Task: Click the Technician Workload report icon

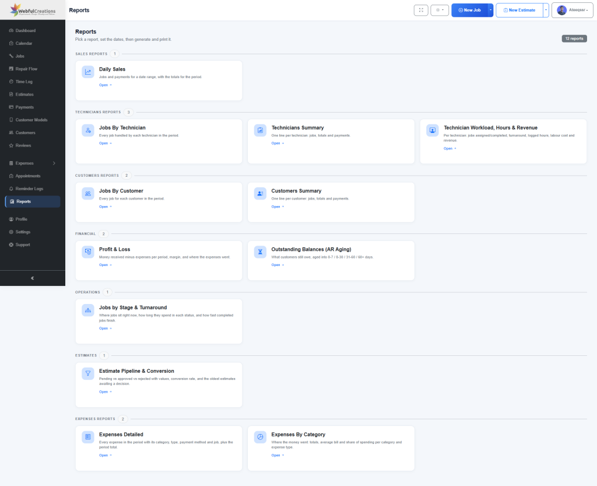Action: coord(433,130)
